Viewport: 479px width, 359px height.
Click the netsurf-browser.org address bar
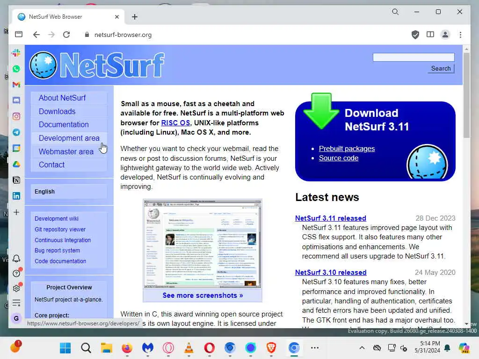[123, 35]
